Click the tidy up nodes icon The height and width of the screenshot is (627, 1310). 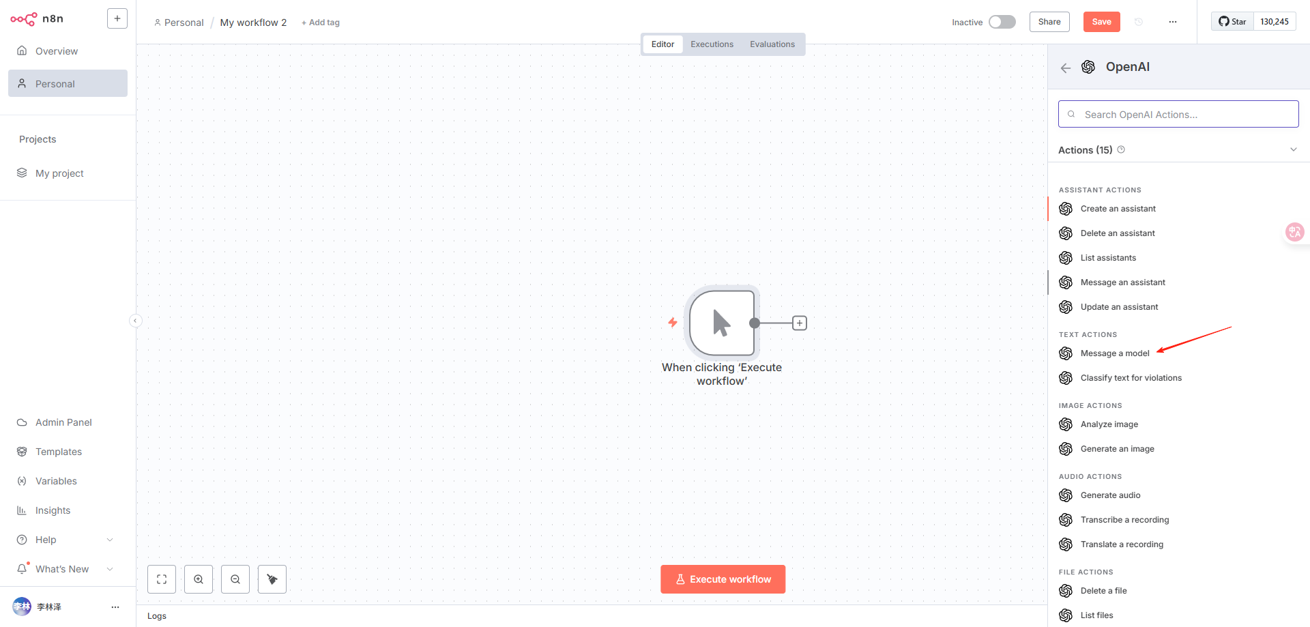[x=272, y=579]
